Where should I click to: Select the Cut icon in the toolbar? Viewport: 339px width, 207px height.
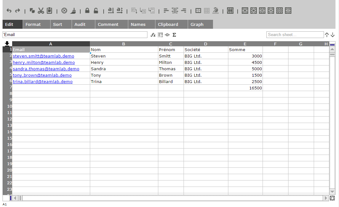41,11
